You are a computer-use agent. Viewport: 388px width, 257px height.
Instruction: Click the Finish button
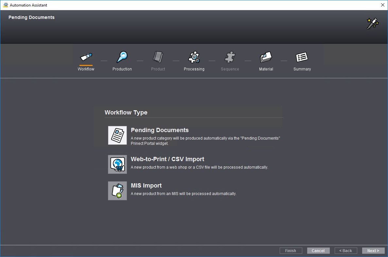291,251
